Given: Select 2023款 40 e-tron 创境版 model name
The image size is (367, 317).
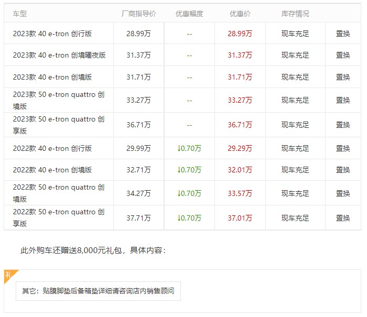Looking at the screenshot, I should click(x=52, y=77).
